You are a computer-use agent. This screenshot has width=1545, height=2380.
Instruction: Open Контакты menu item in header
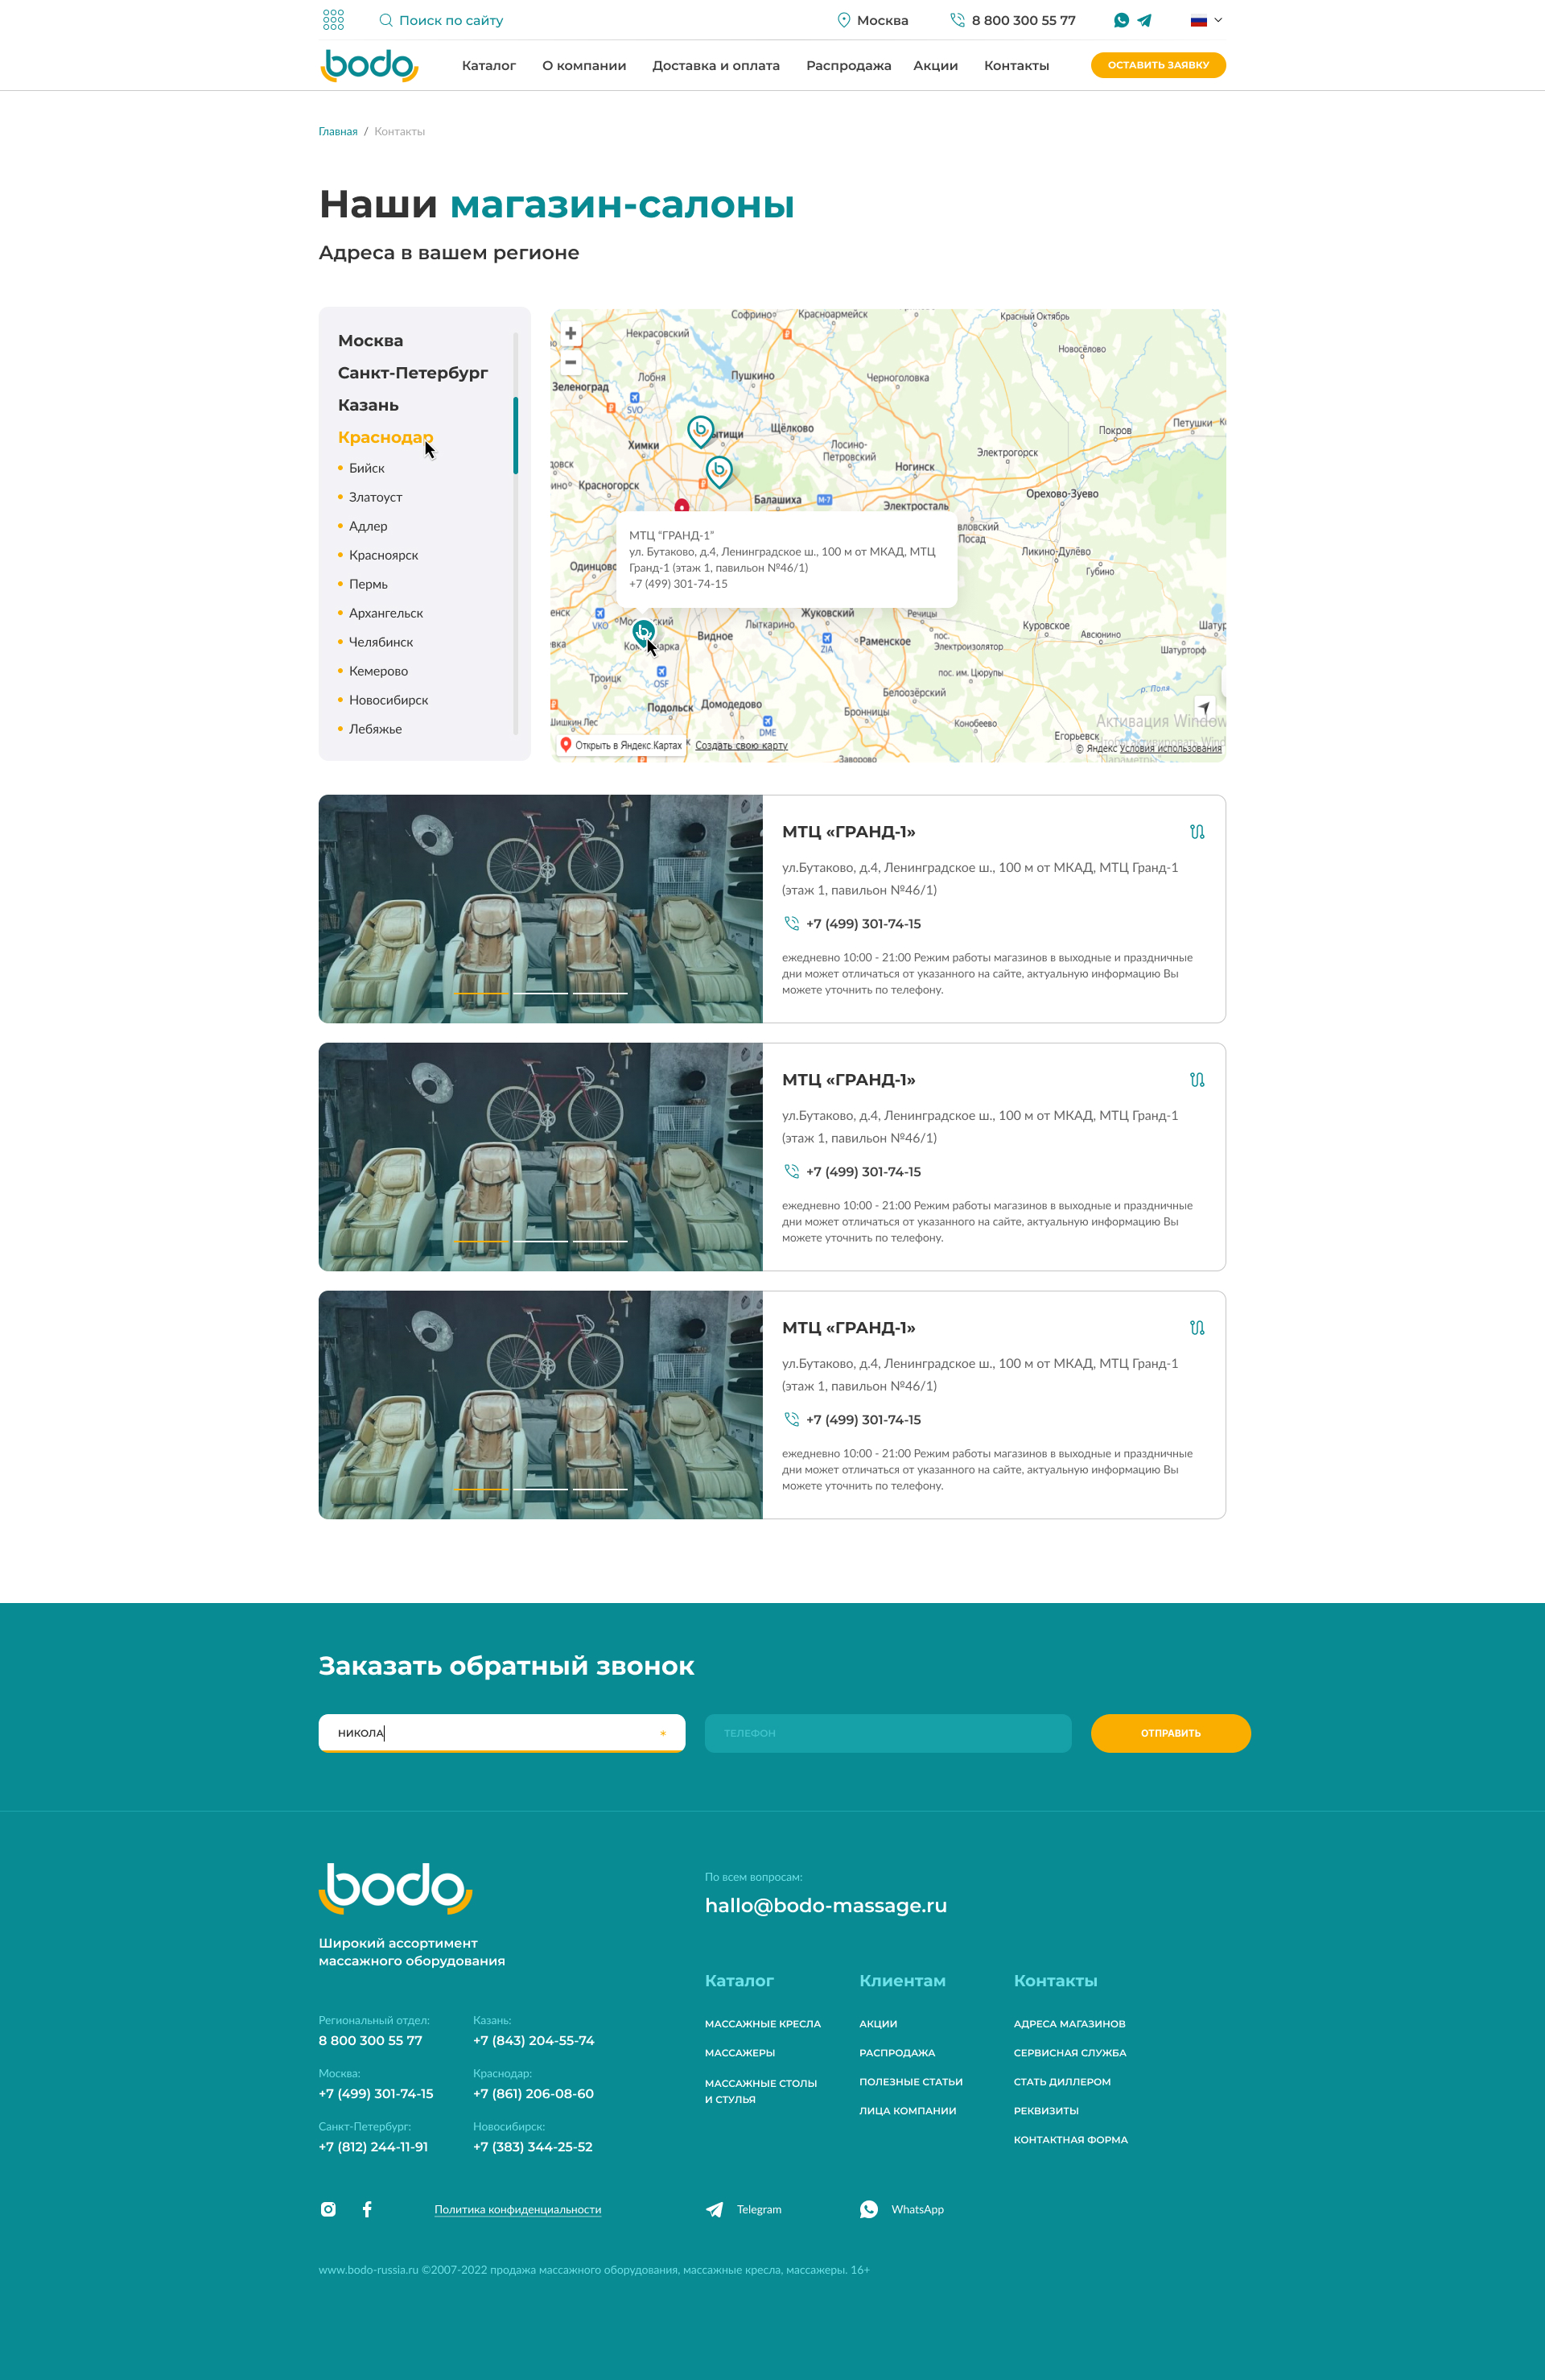[1016, 66]
